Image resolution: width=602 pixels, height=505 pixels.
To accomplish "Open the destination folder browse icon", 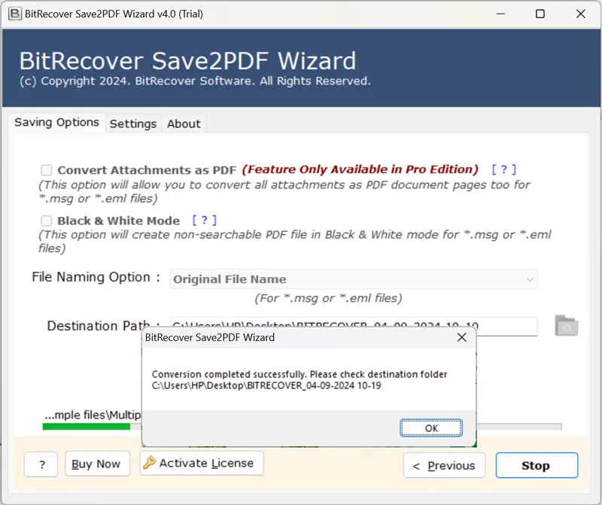I will click(567, 326).
